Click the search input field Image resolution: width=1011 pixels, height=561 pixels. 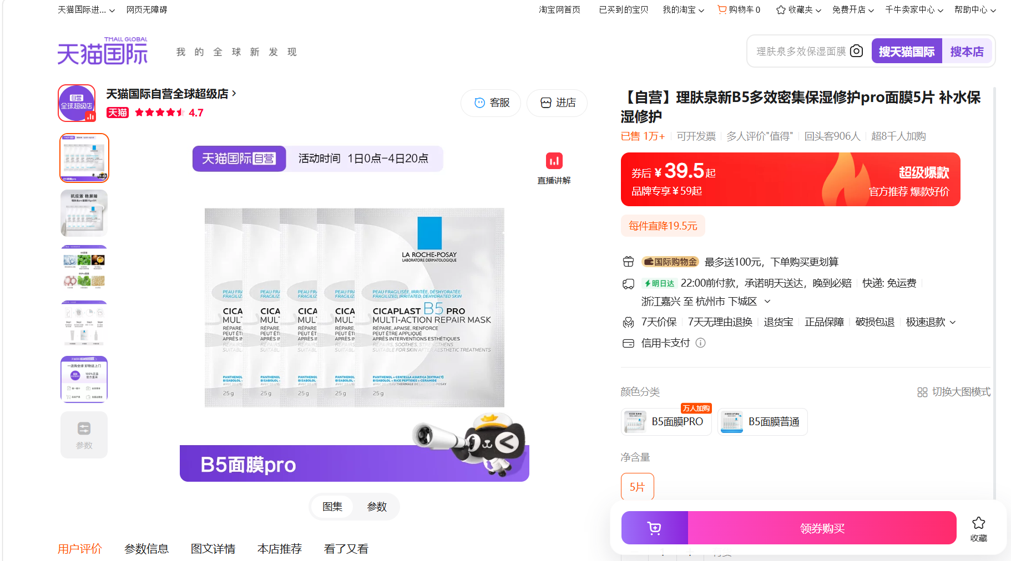pyautogui.click(x=800, y=51)
